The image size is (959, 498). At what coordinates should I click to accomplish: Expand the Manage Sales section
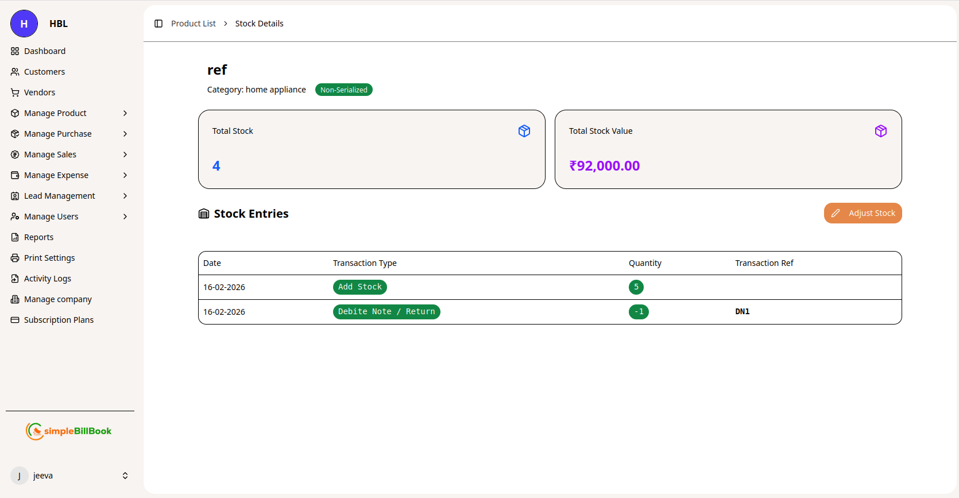[x=125, y=155]
